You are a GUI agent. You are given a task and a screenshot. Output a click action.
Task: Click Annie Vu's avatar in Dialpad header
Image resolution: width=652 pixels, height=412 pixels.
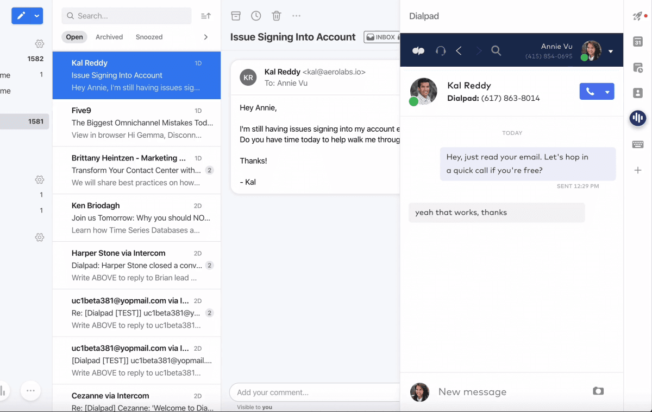pyautogui.click(x=592, y=51)
